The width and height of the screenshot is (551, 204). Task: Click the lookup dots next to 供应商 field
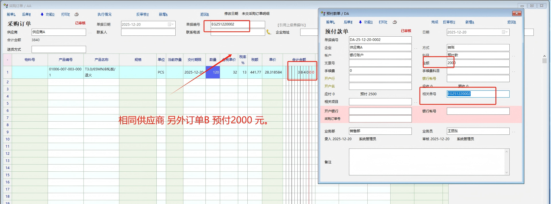pos(90,33)
